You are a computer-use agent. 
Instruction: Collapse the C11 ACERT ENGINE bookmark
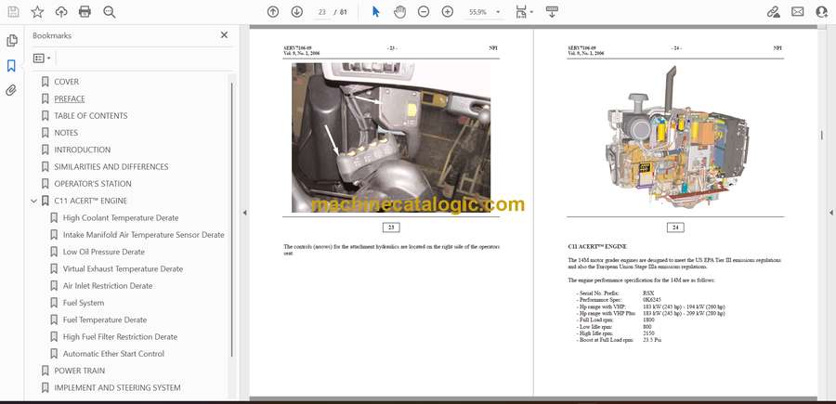[34, 201]
